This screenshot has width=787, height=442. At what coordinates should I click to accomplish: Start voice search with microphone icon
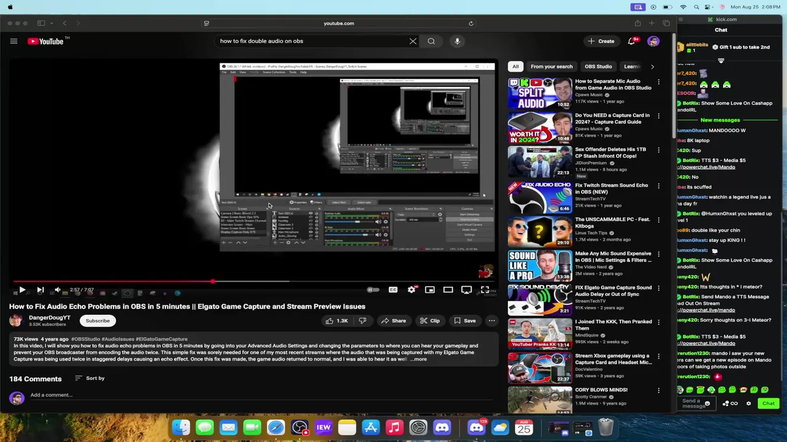[457, 41]
